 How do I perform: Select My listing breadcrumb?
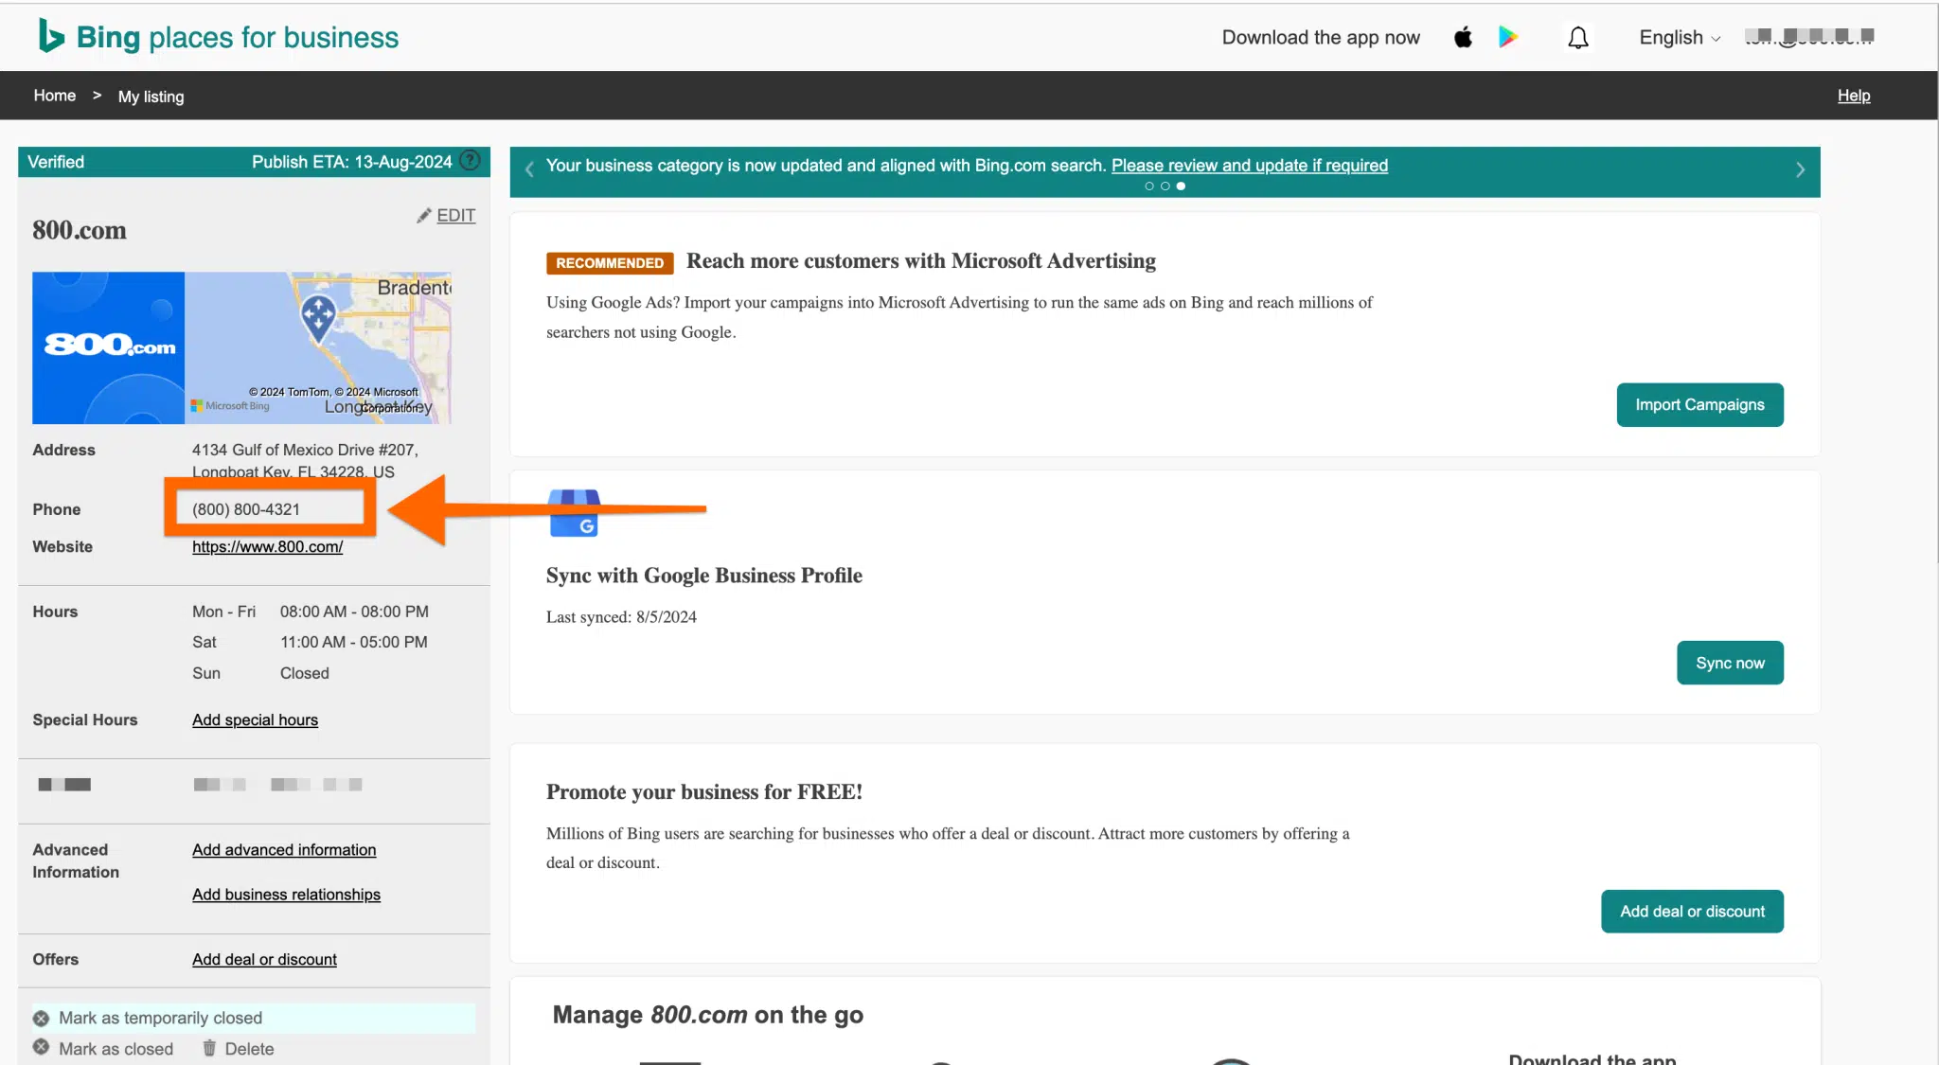[151, 97]
